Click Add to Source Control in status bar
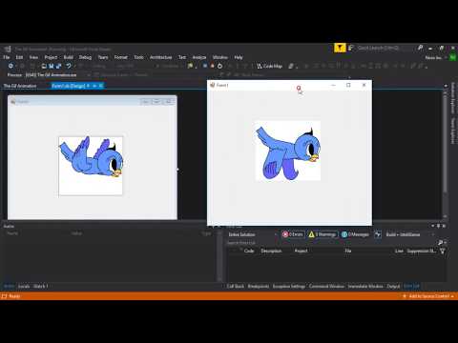Screen dimensions: 458x343 [428, 296]
